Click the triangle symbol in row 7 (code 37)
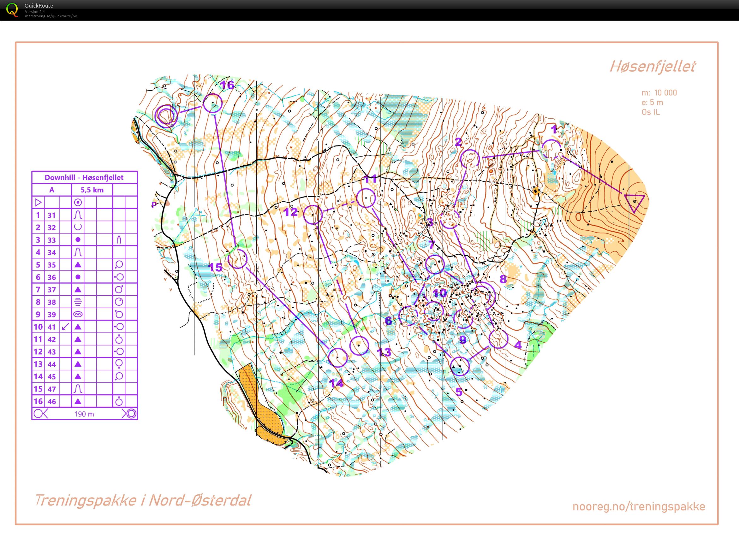Viewport: 739px width, 543px height. (x=78, y=290)
